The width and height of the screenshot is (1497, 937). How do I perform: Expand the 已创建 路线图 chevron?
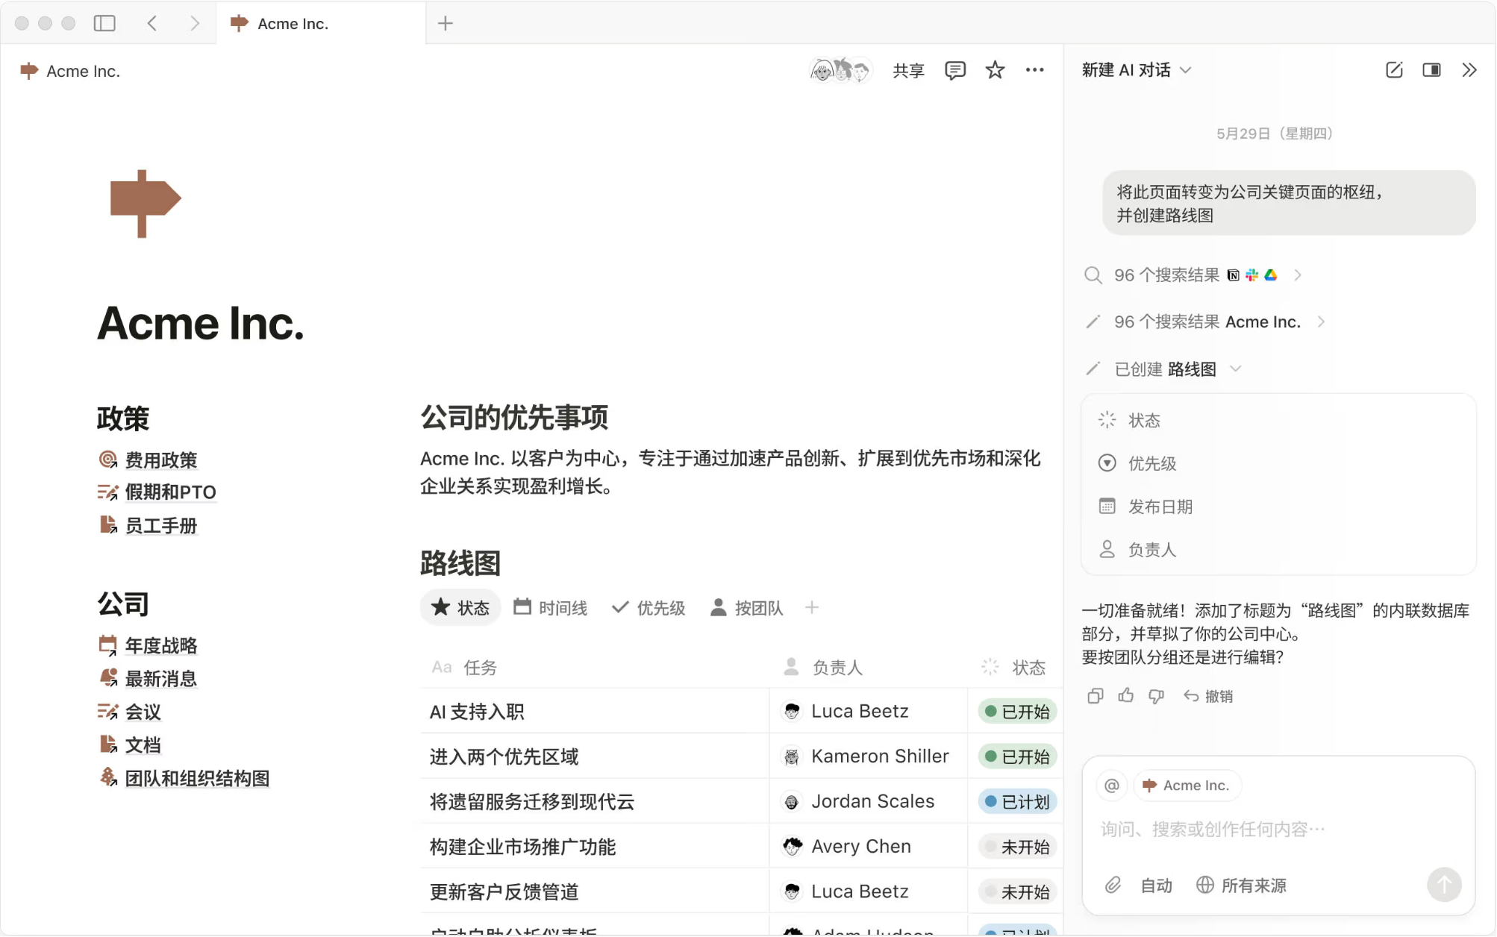(1237, 368)
